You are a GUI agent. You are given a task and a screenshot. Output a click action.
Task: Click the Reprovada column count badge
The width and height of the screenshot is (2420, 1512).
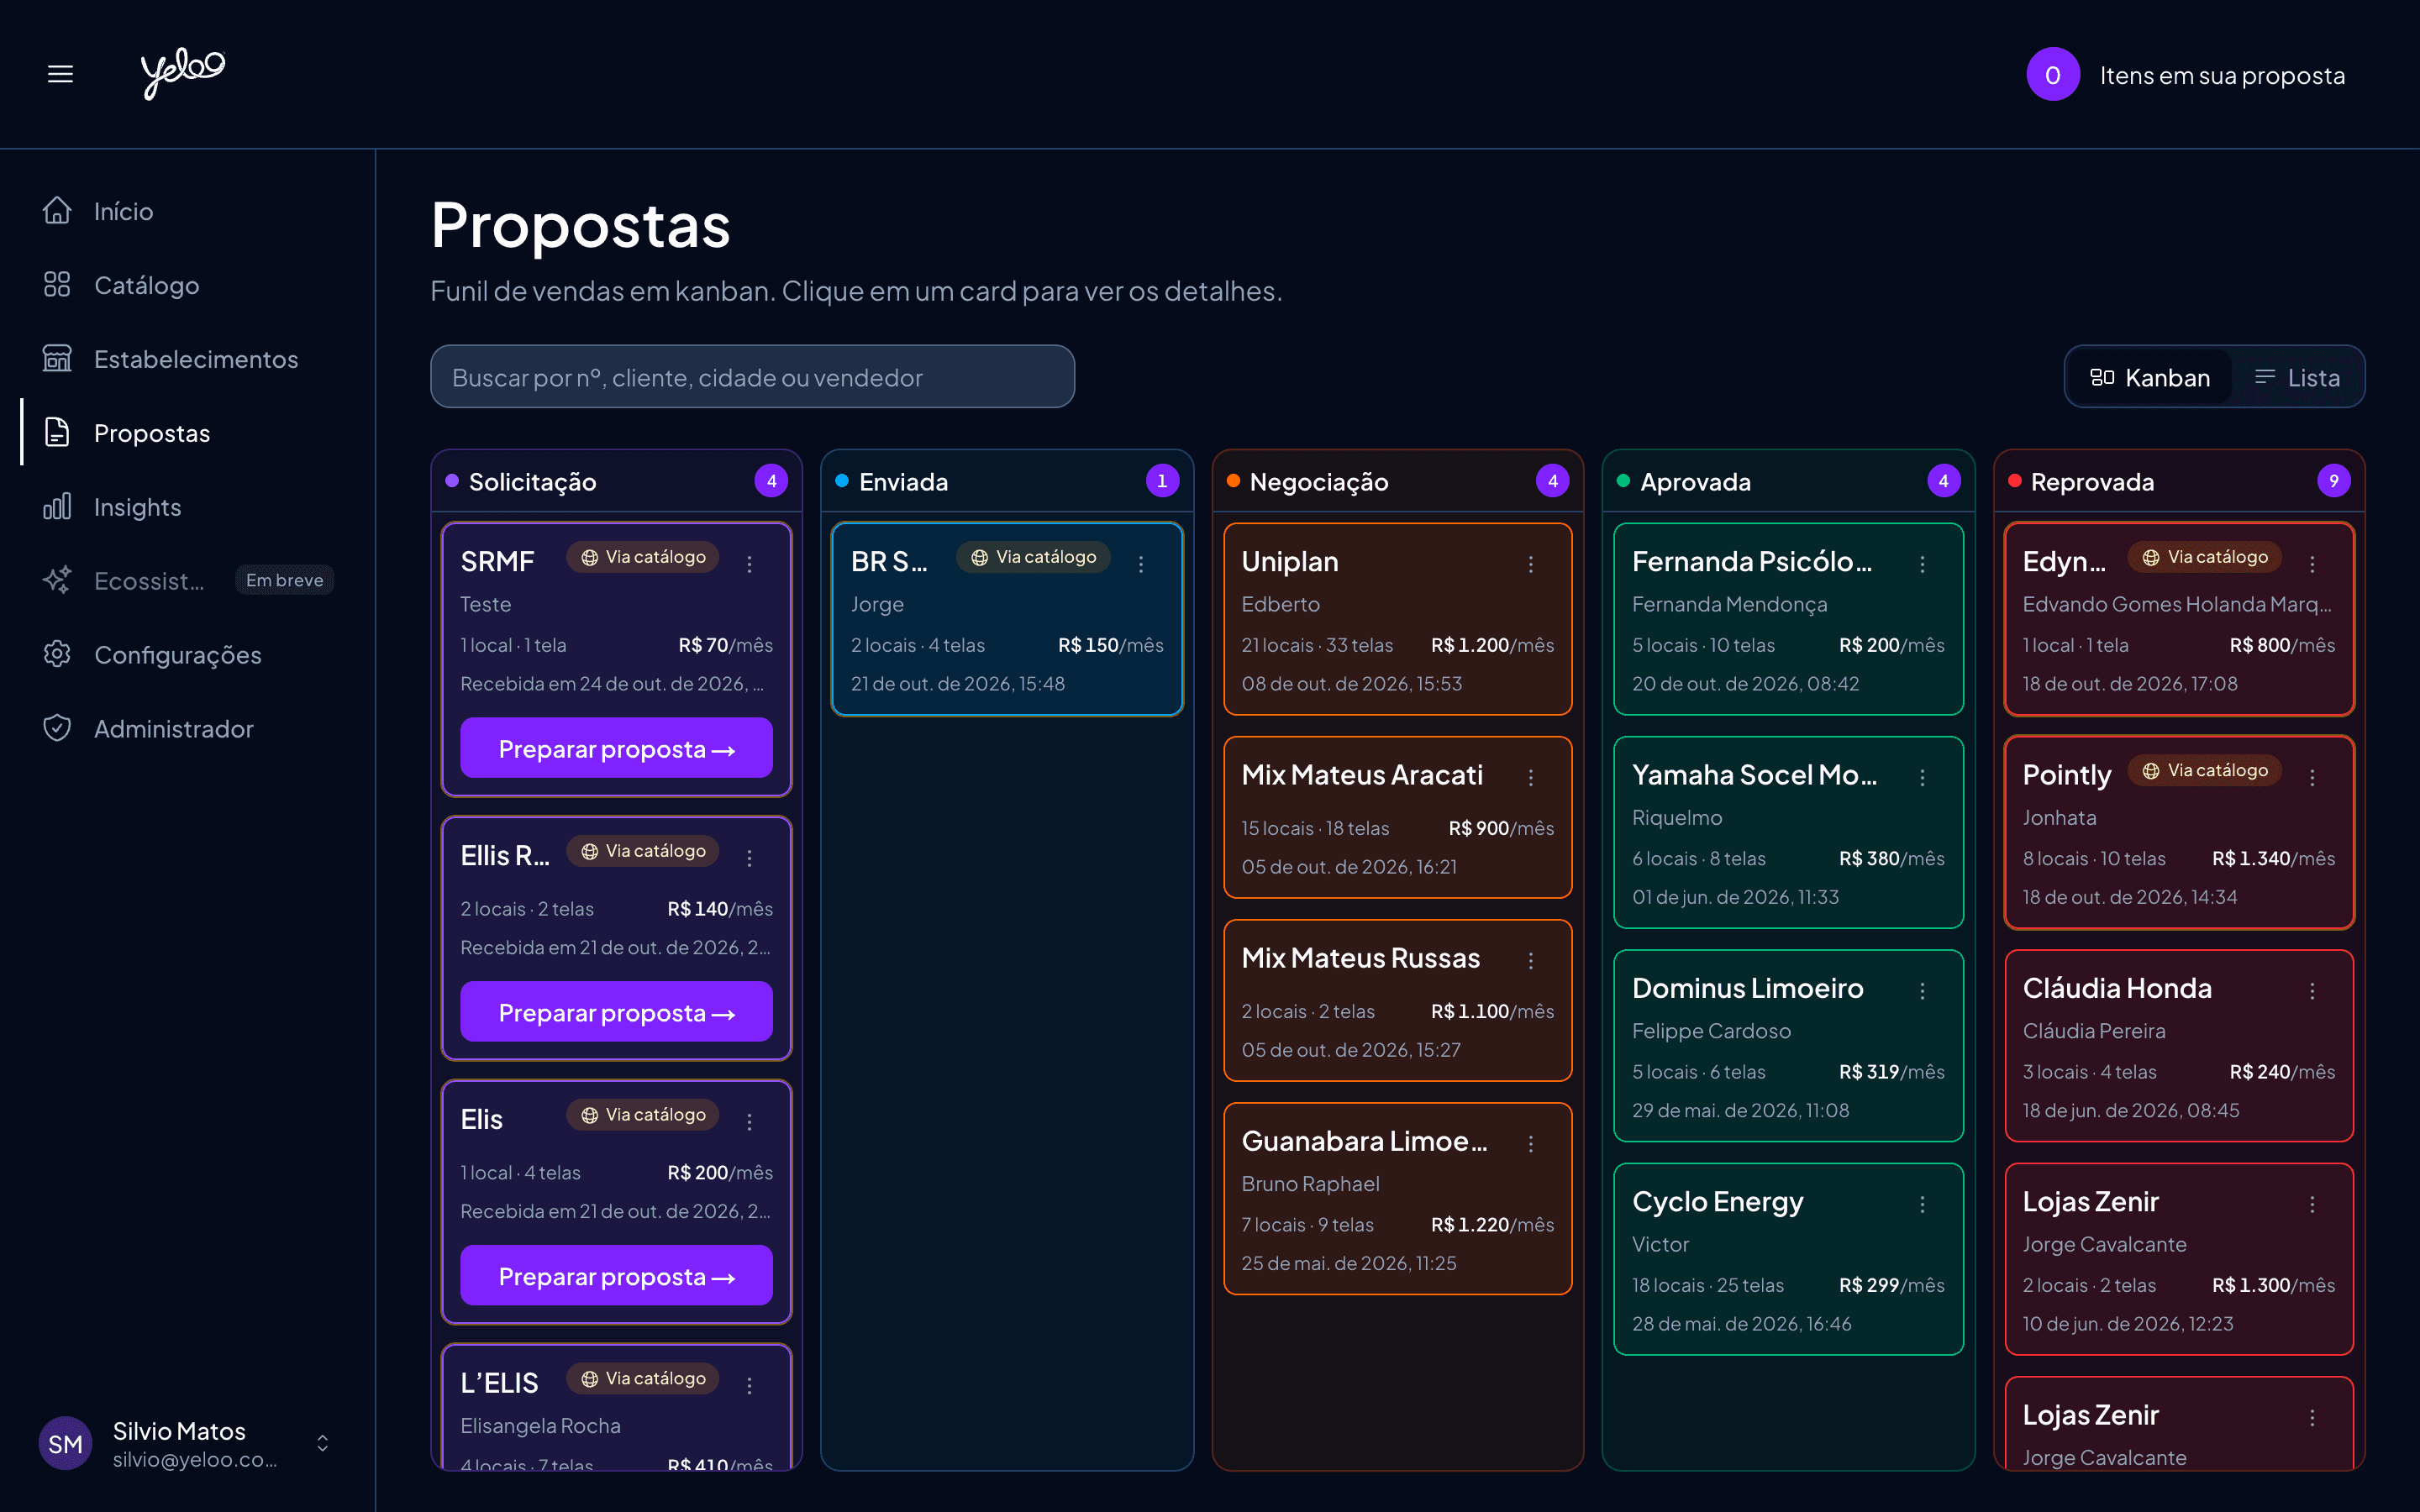(2334, 481)
